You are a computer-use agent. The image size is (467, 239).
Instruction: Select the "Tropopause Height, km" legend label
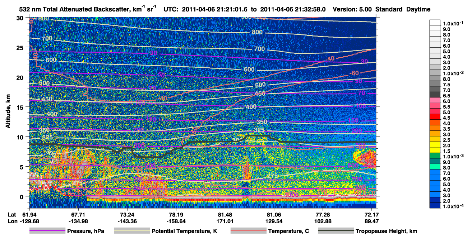point(387,231)
